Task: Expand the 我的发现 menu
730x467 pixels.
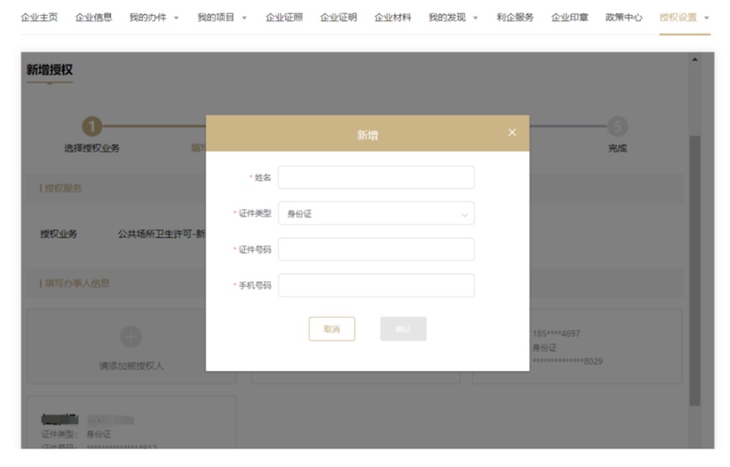Action: tap(452, 18)
